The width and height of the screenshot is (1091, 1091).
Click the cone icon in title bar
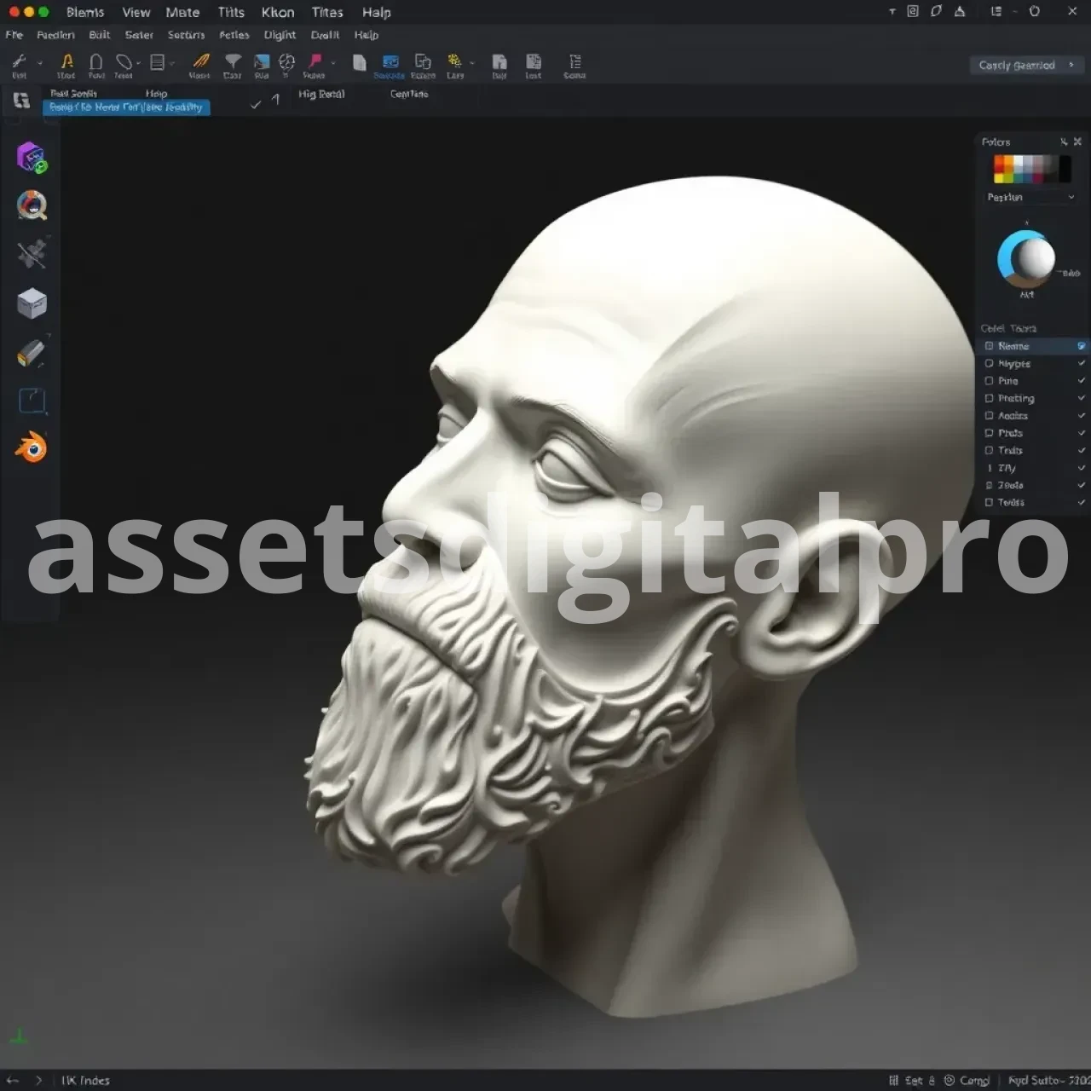click(961, 12)
